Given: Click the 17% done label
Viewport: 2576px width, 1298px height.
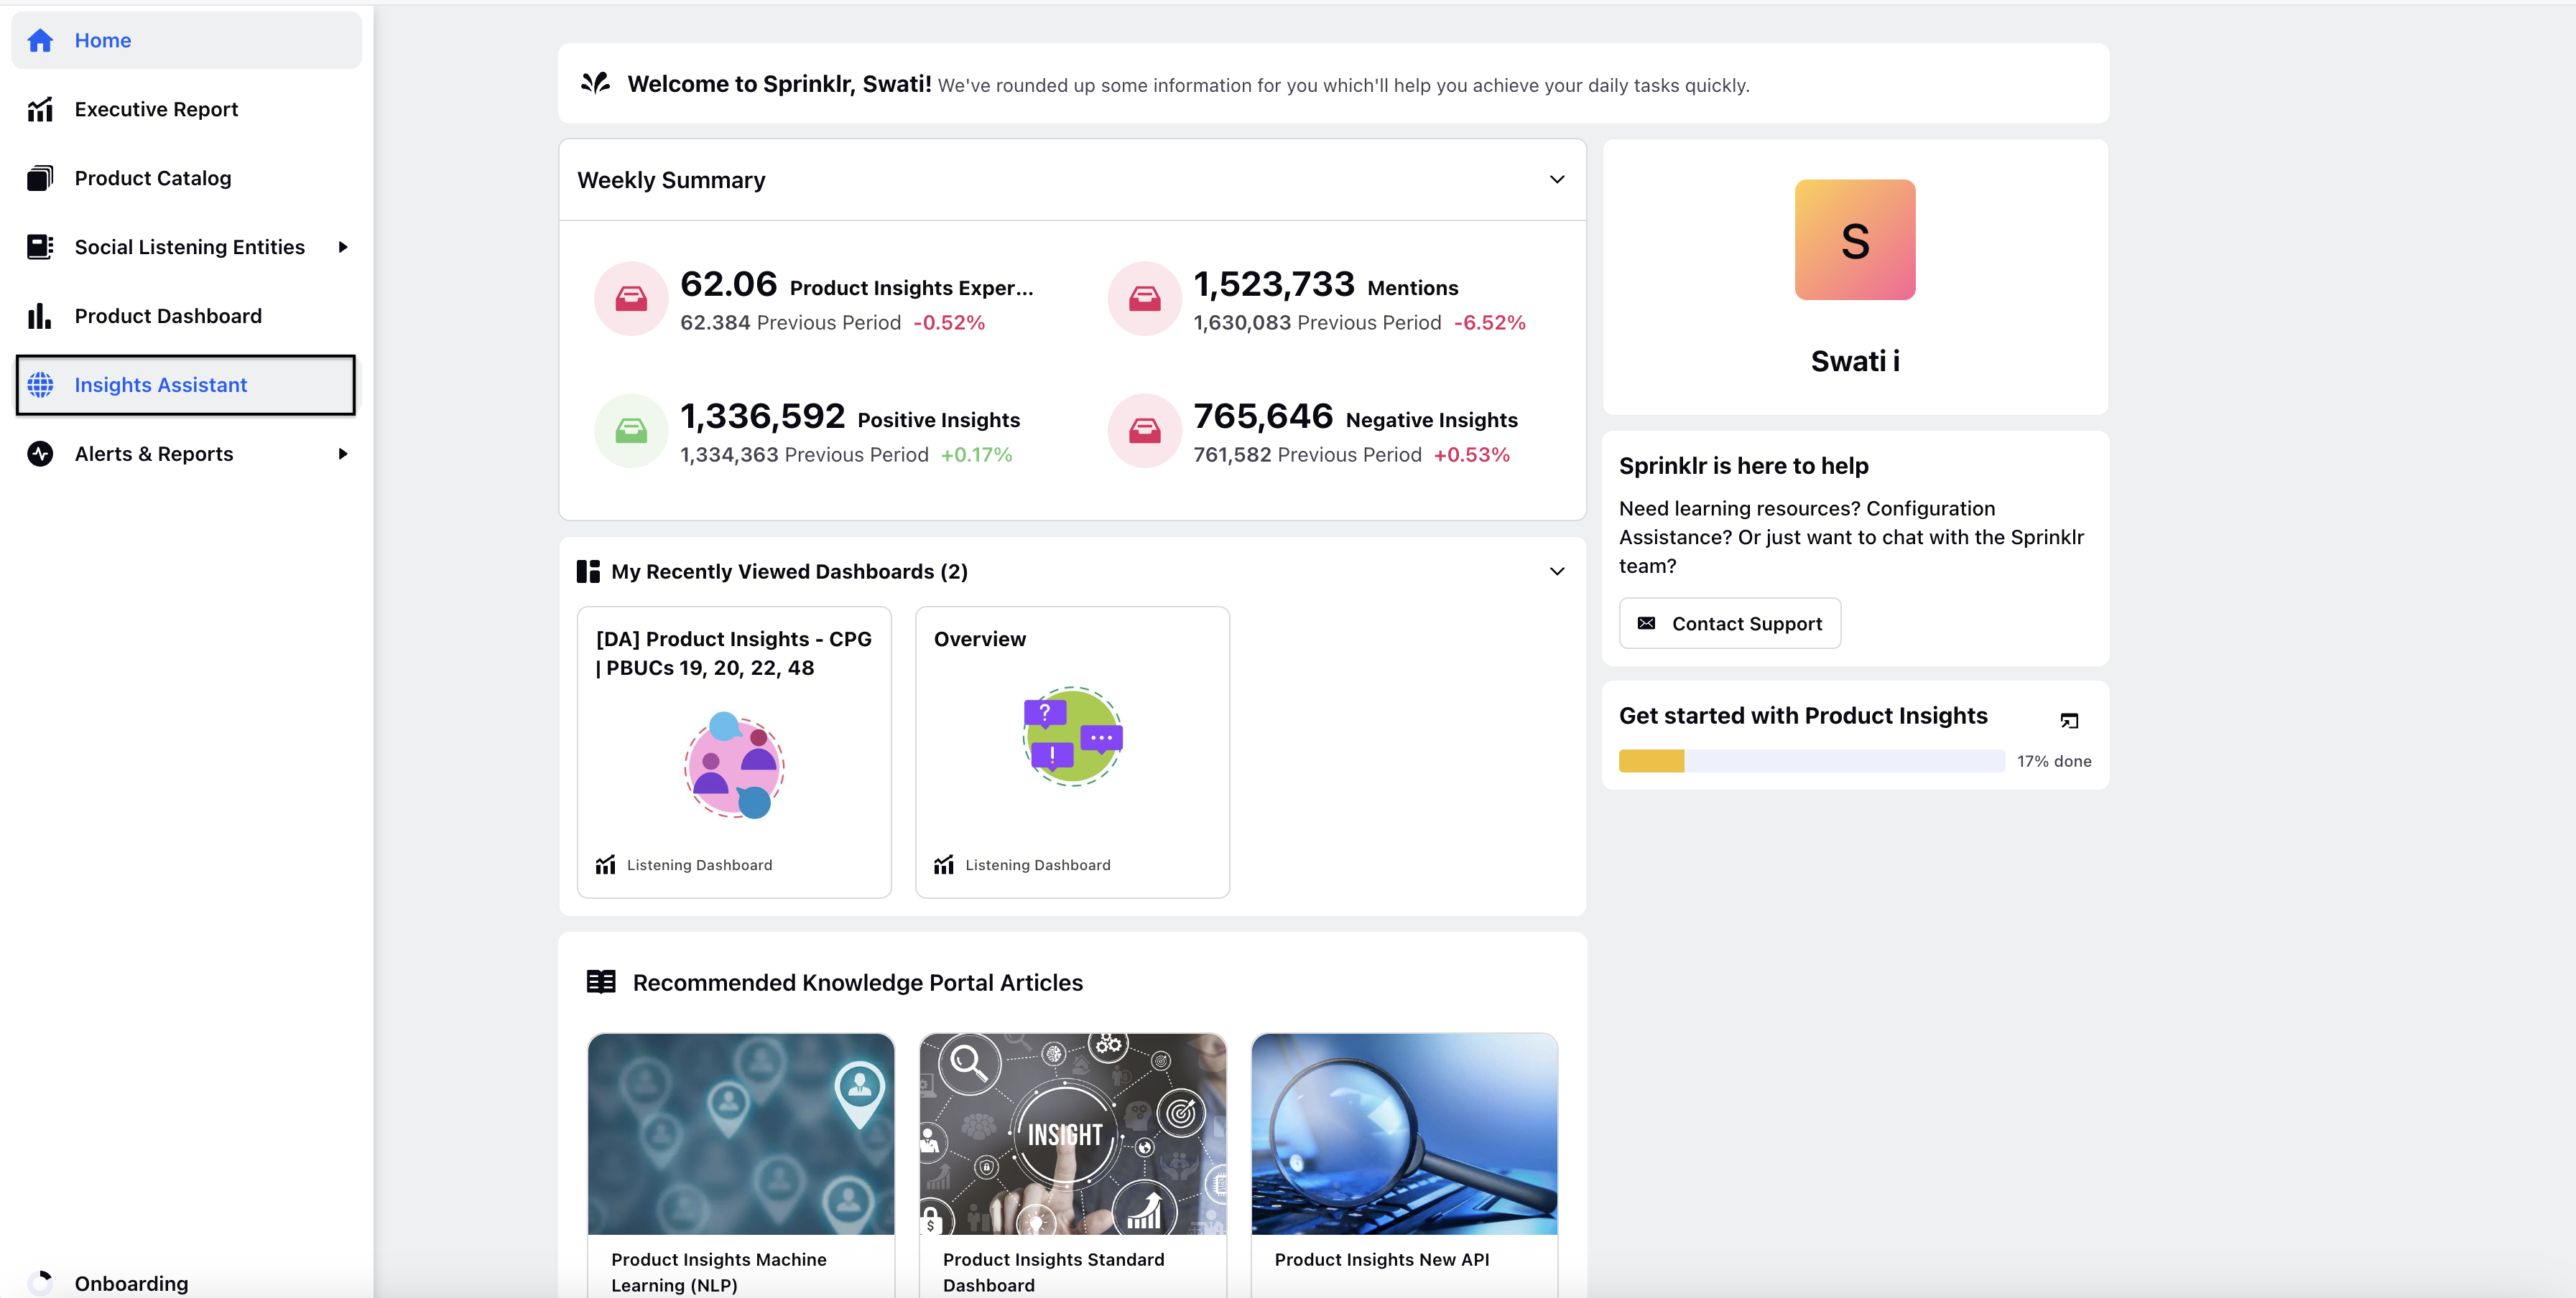Looking at the screenshot, I should (2054, 762).
